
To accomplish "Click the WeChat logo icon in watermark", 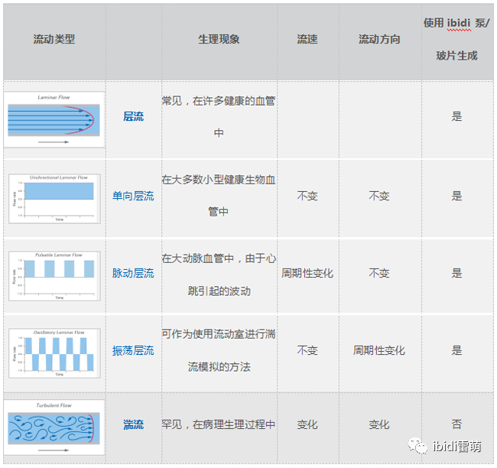I will tap(417, 445).
